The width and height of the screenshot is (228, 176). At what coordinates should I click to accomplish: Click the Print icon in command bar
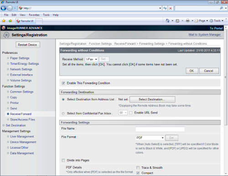pyautogui.click(x=188, y=21)
